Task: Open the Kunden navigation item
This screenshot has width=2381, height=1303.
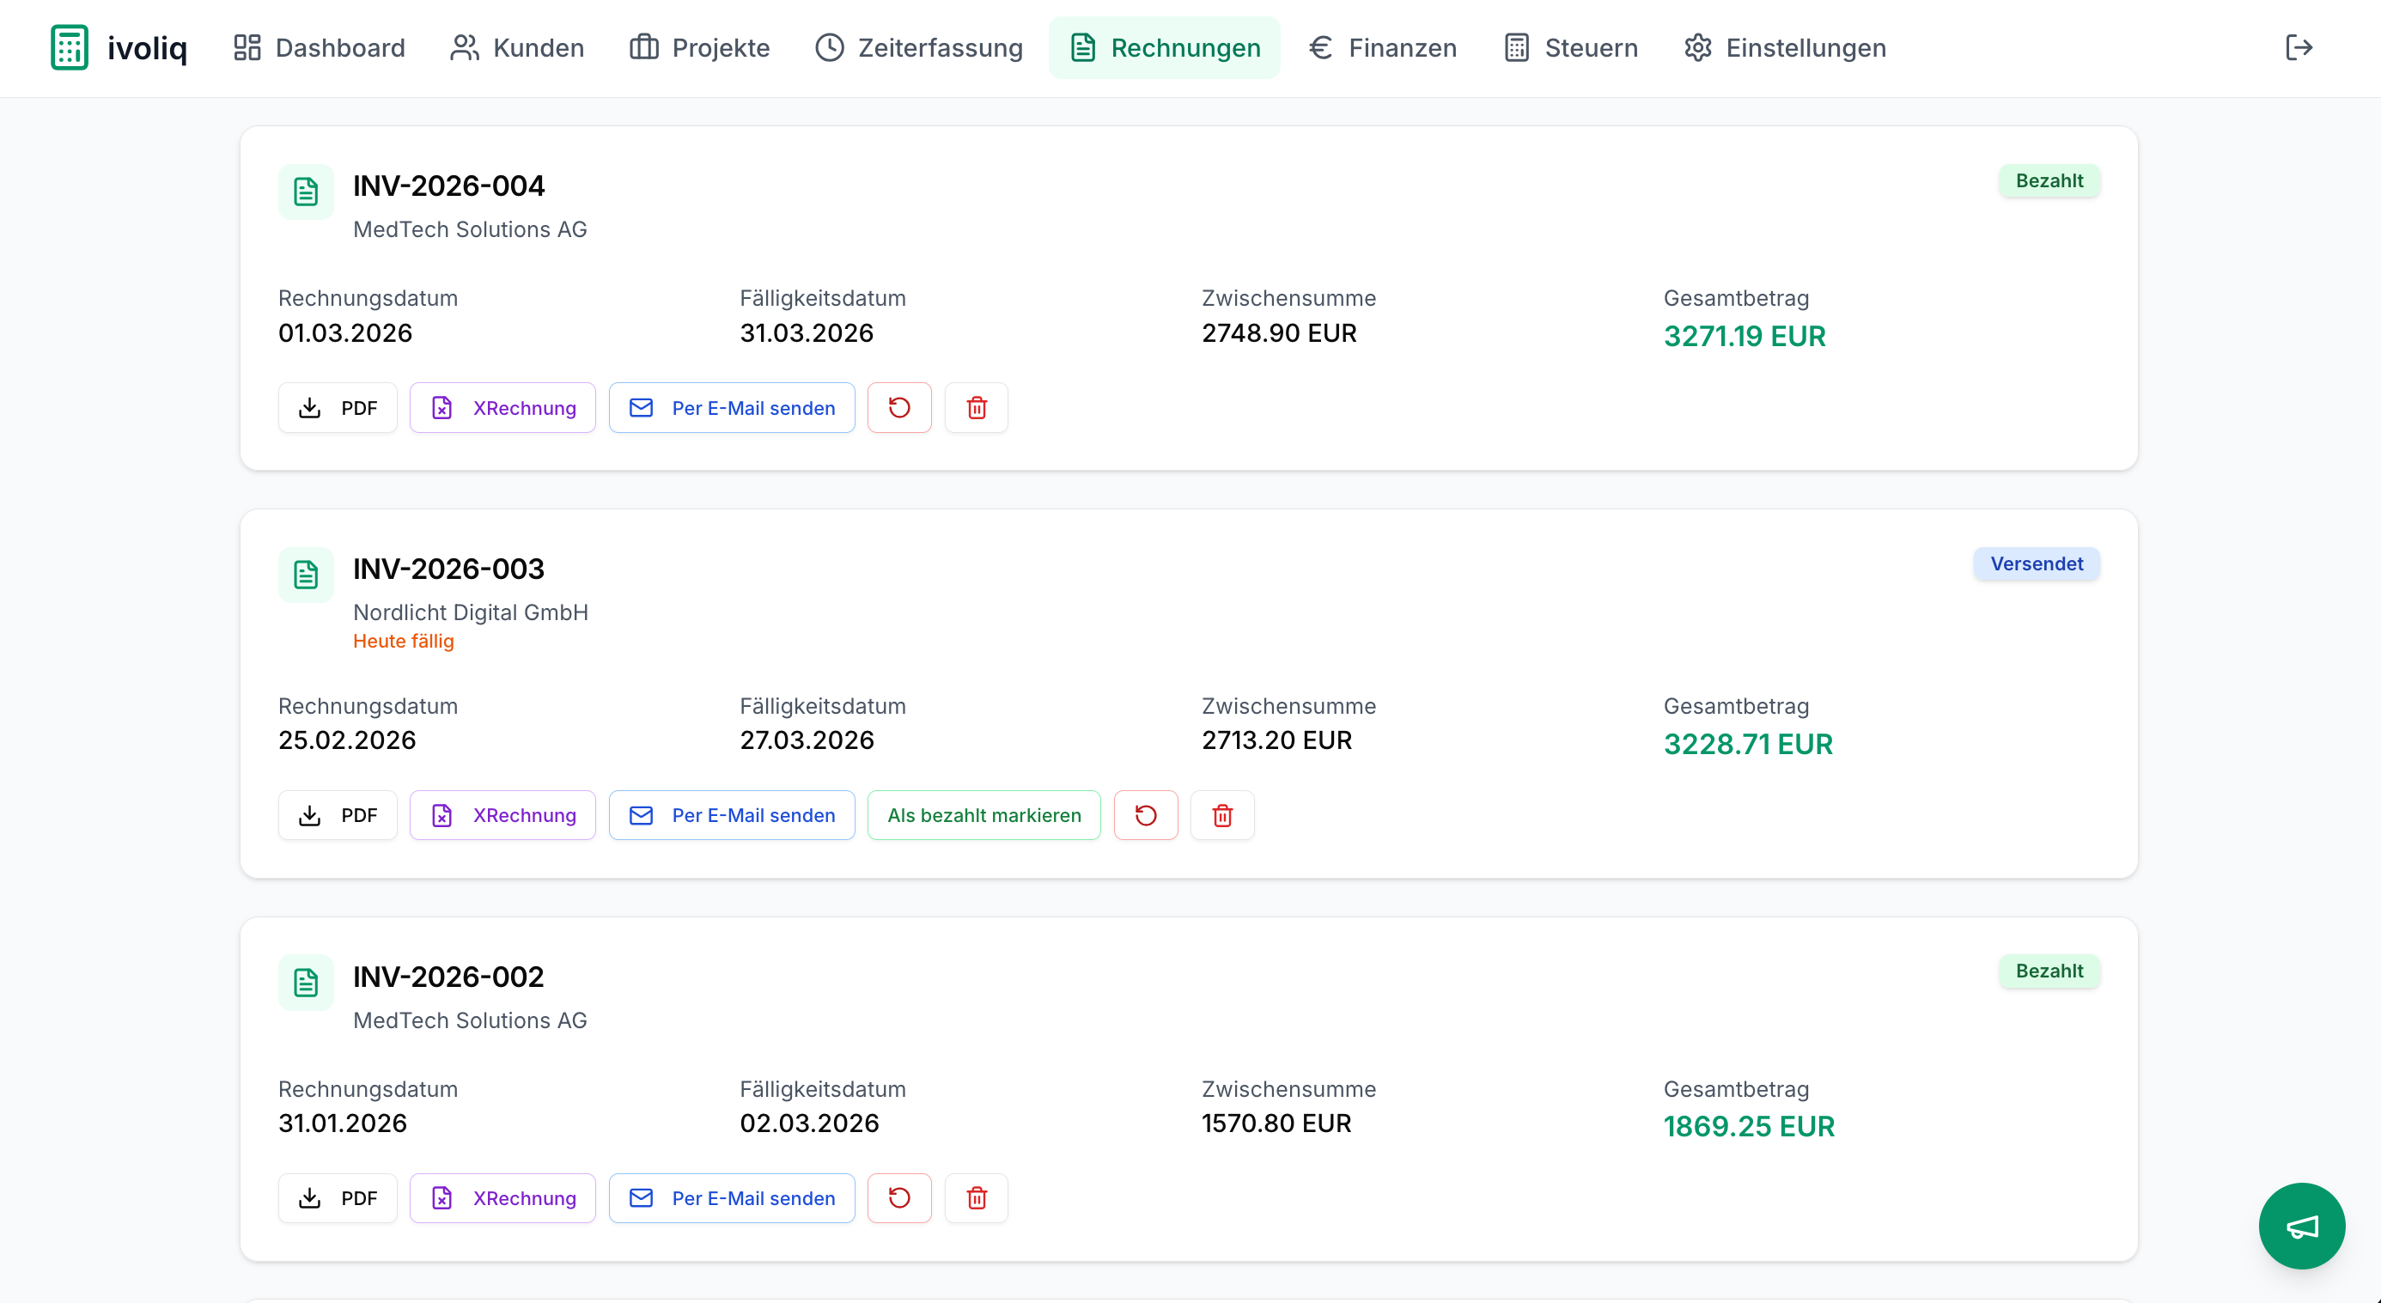Action: point(517,47)
